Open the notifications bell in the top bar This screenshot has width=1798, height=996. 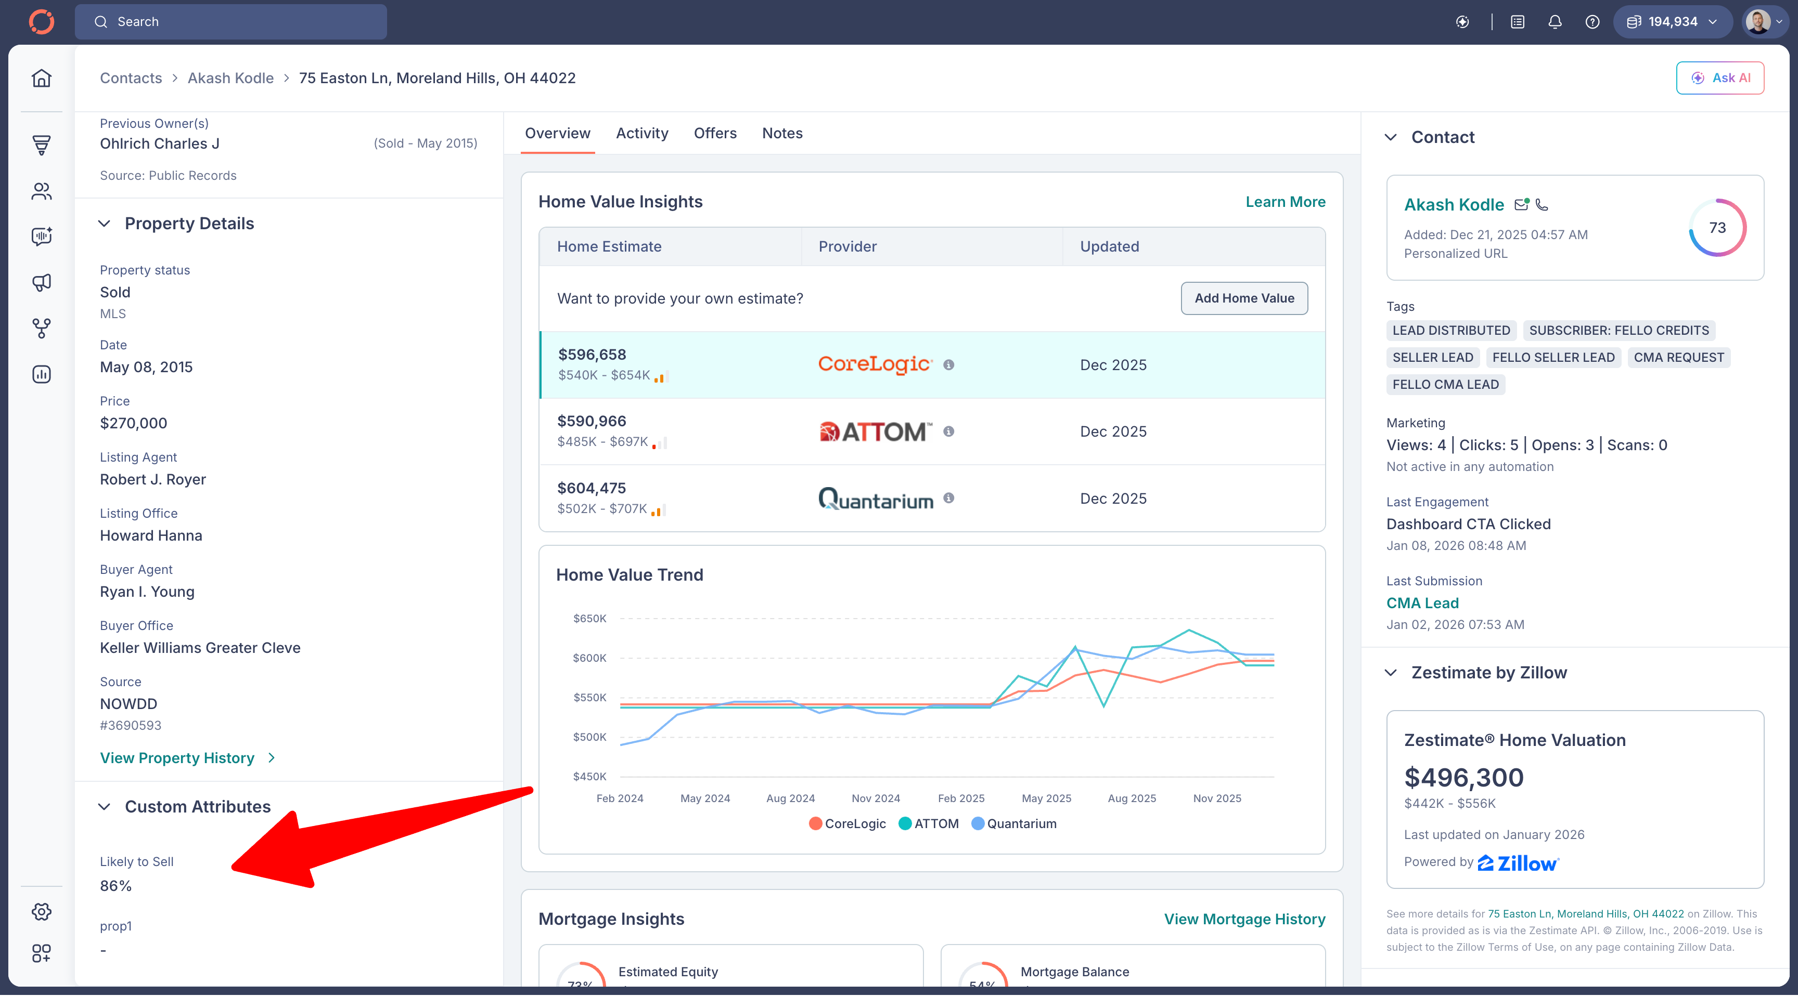point(1555,22)
